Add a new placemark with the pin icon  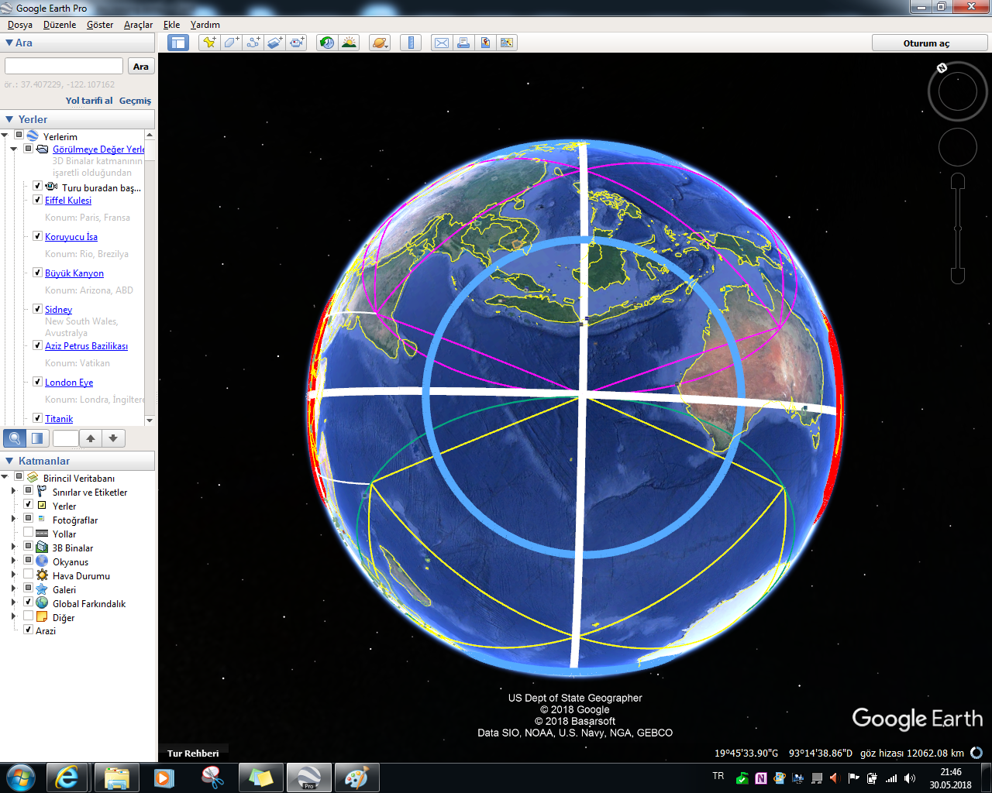pyautogui.click(x=209, y=43)
